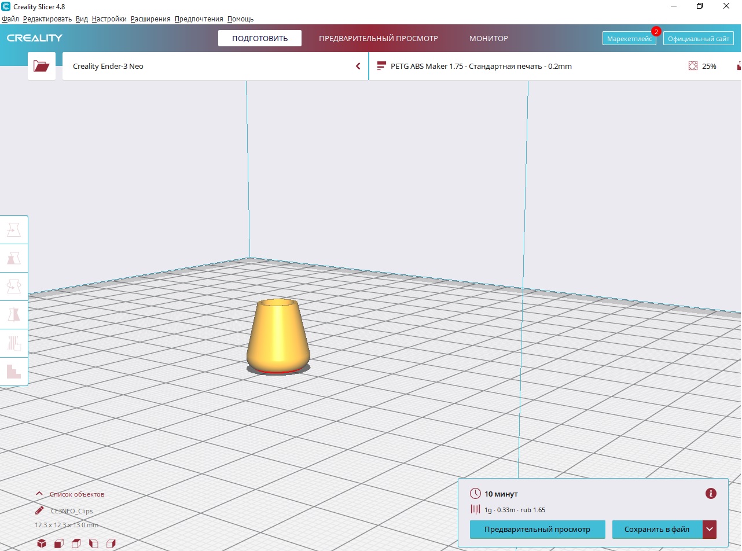Switch to the ПОДГОТОВИТЬ stage tab
The width and height of the screenshot is (742, 551).
[260, 38]
